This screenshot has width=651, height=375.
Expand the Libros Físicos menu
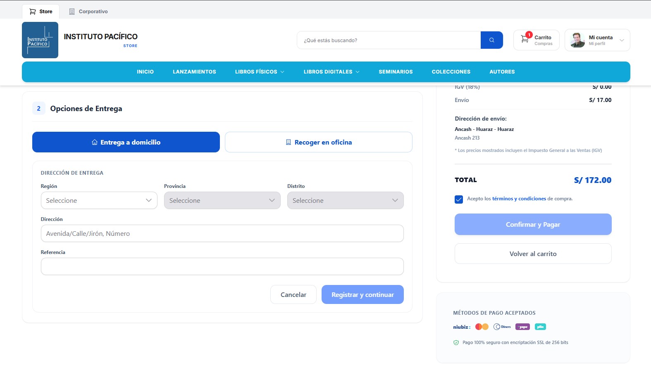[260, 72]
